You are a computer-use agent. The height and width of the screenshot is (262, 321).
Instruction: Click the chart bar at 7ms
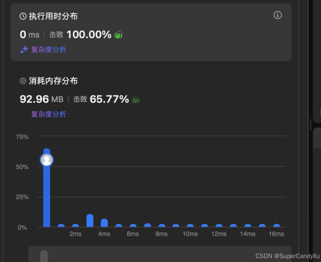click(x=147, y=225)
